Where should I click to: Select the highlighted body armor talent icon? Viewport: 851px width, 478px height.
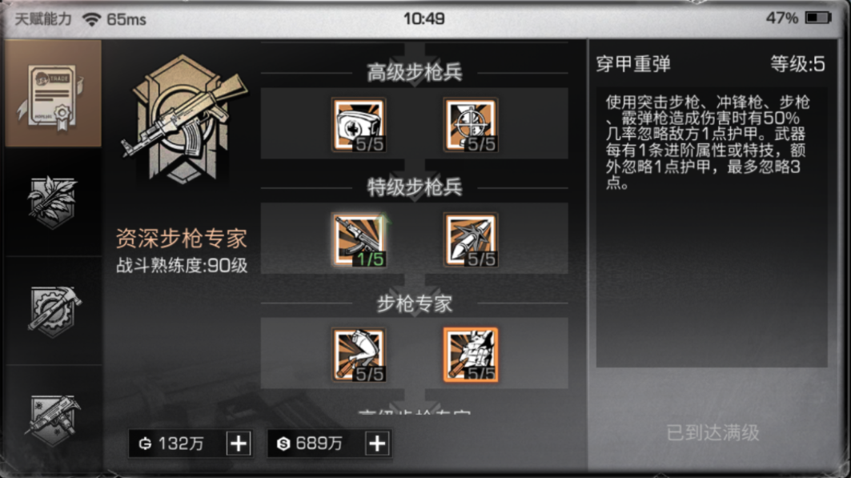[x=471, y=355]
